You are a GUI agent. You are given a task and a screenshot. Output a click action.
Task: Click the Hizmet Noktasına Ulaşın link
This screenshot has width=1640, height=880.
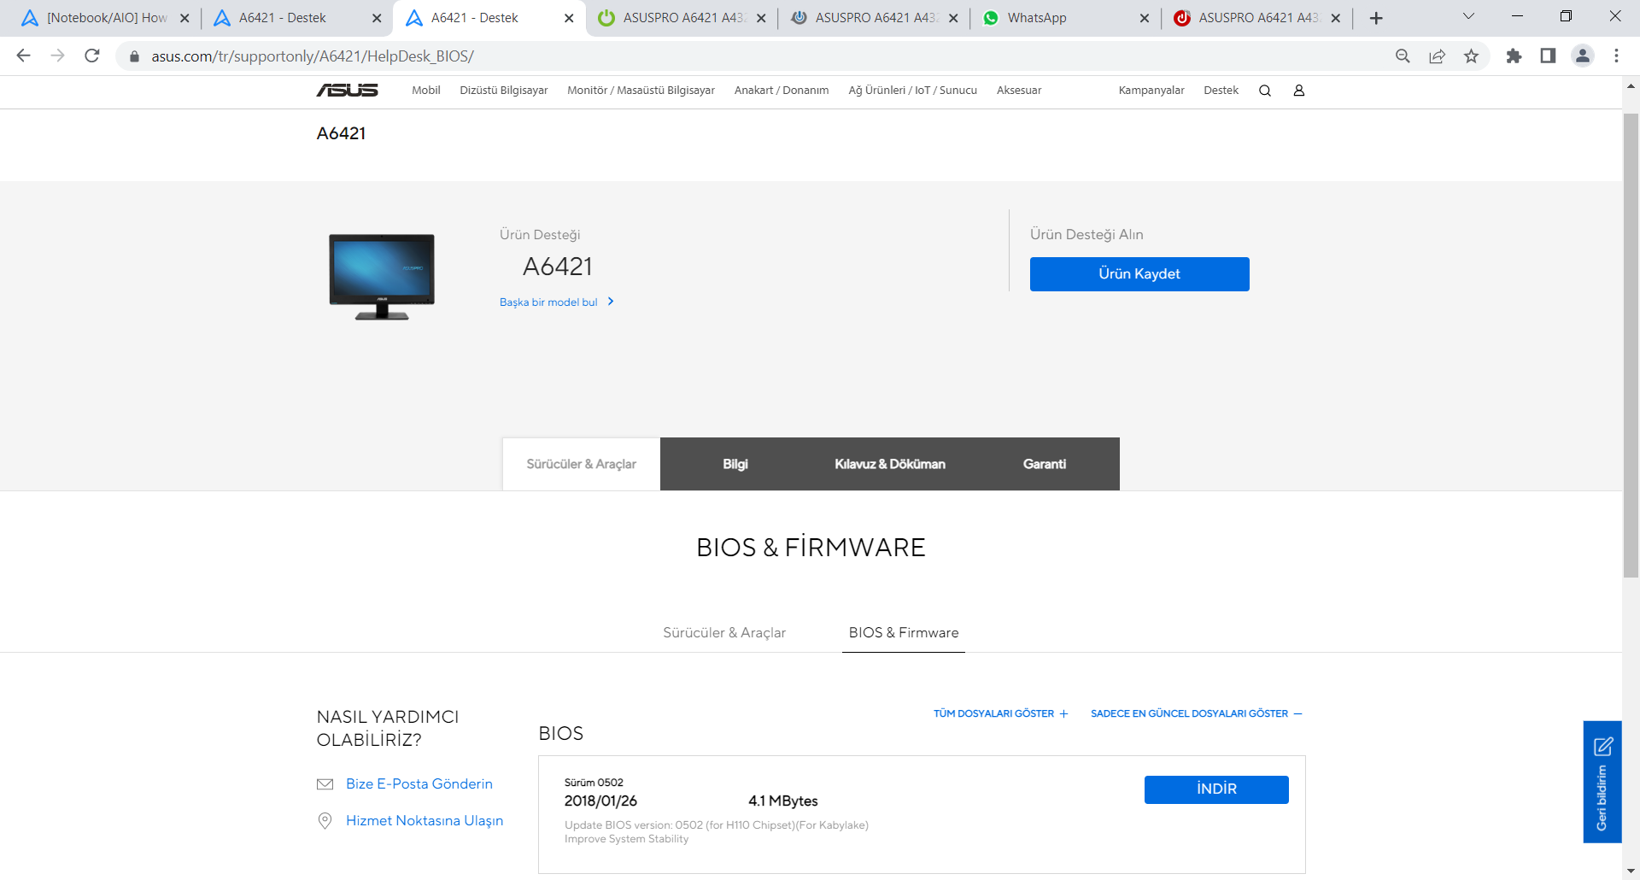(x=425, y=821)
